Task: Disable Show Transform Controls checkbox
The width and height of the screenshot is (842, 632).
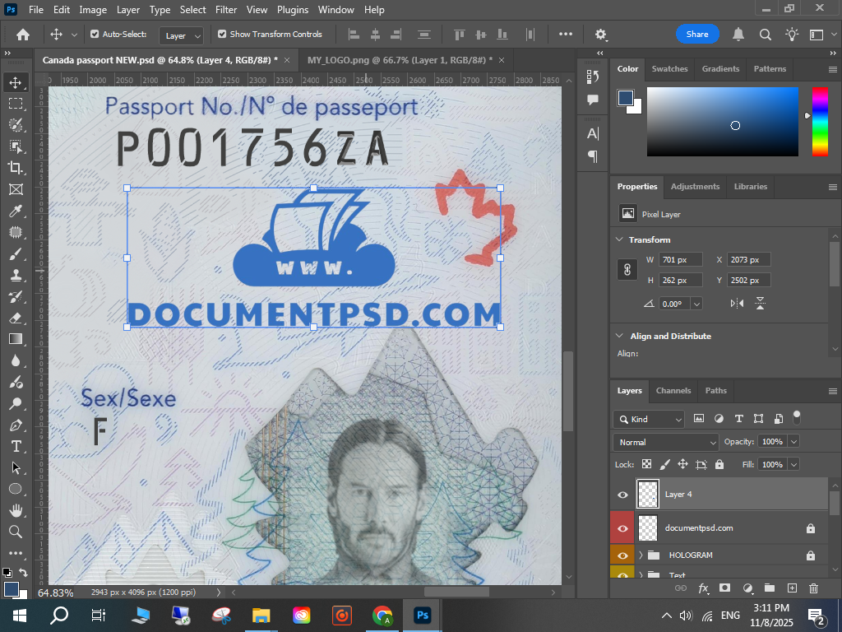Action: pyautogui.click(x=222, y=35)
